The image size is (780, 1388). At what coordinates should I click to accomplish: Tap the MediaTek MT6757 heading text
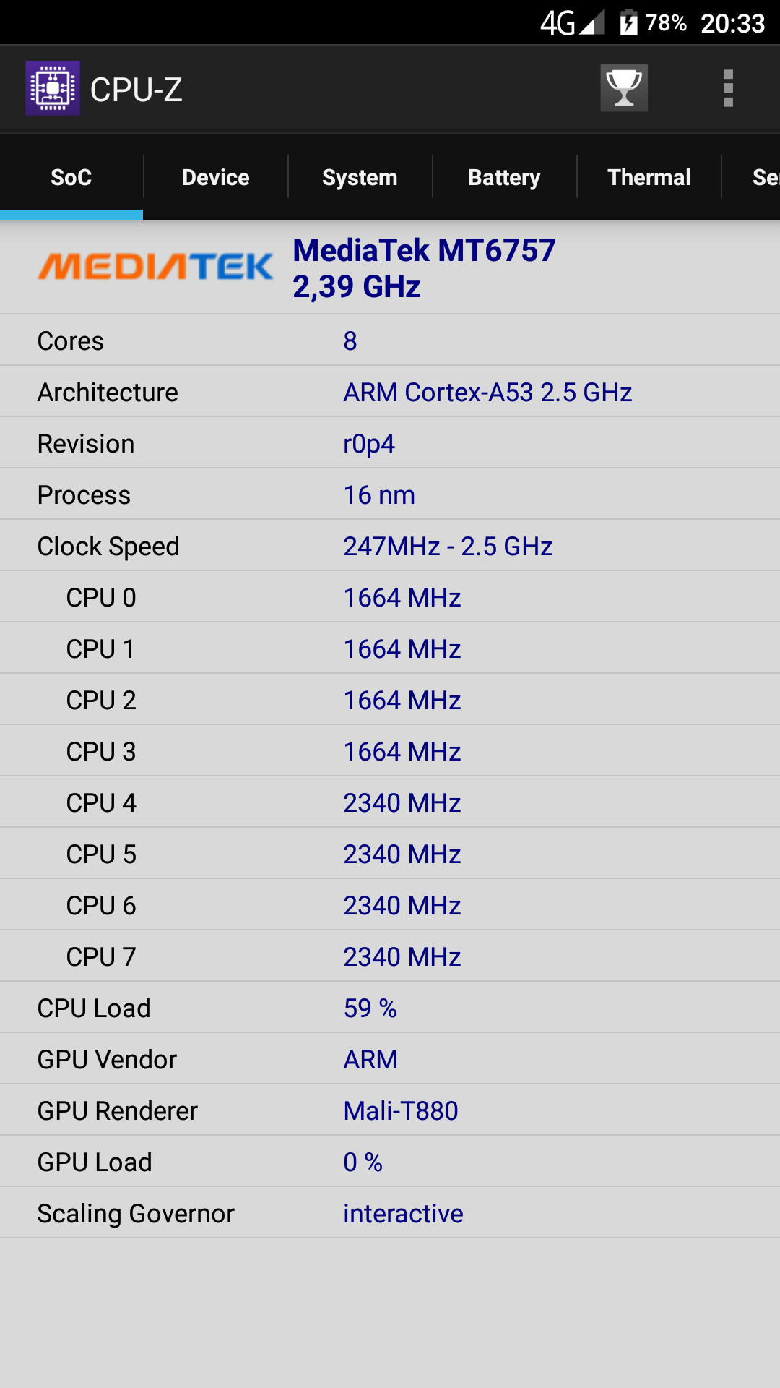pyautogui.click(x=424, y=251)
